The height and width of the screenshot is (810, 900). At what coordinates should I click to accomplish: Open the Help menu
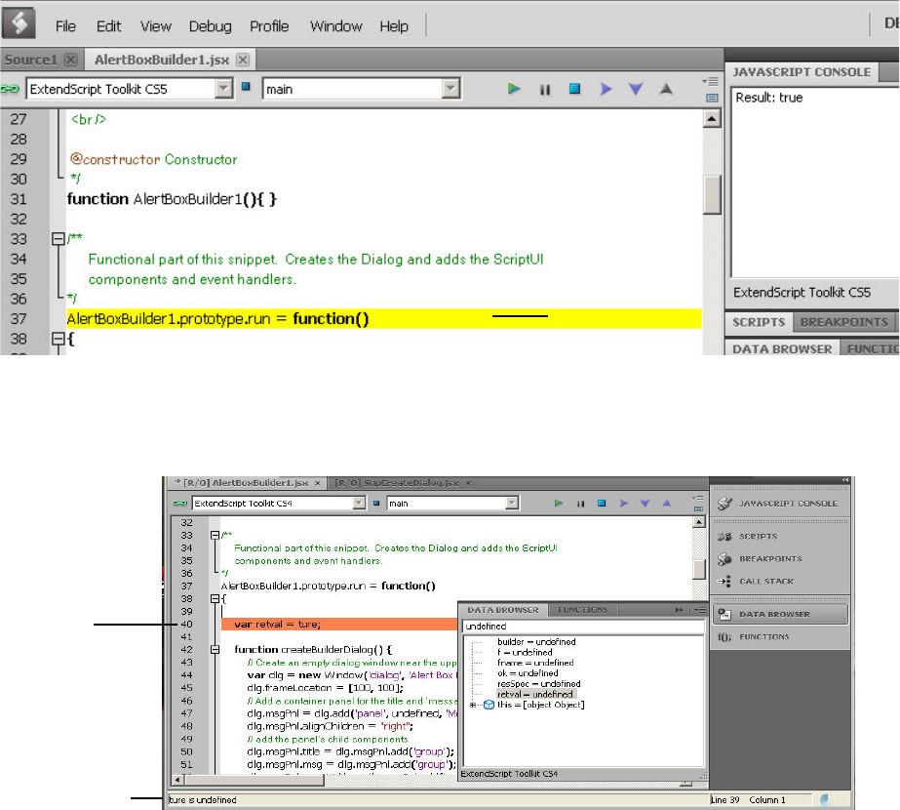coord(394,26)
